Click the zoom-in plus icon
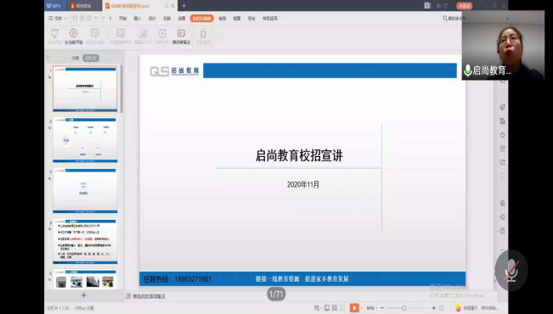553x314 pixels. tap(434, 308)
